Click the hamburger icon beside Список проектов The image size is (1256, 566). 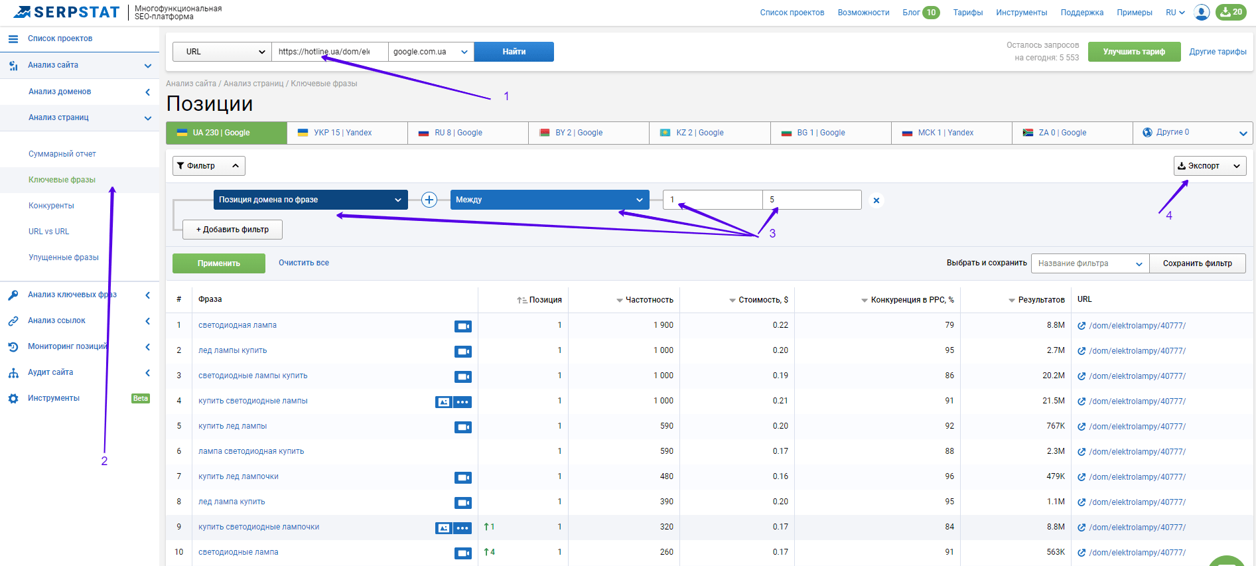click(13, 39)
